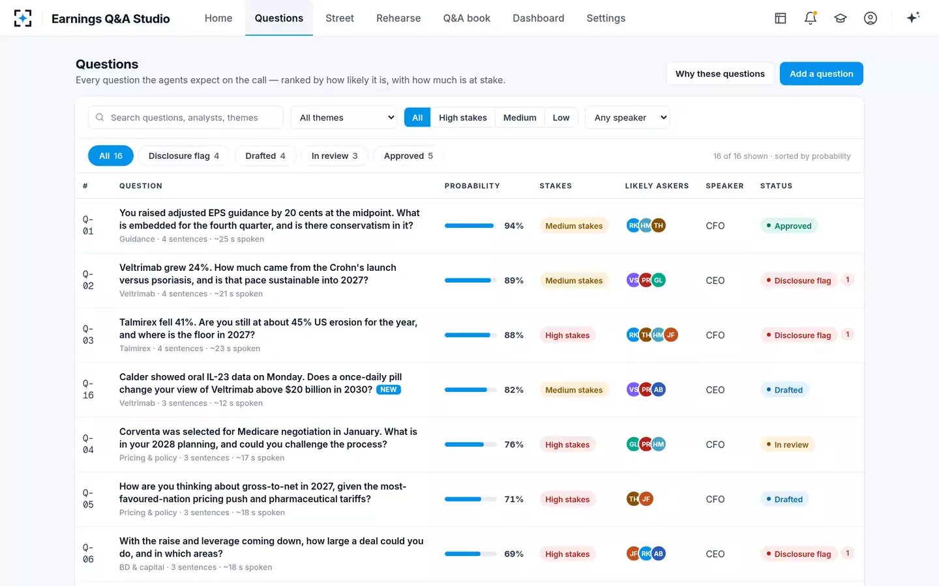
Task: Open the Corventa Medicare negotiation question
Action: point(269,438)
